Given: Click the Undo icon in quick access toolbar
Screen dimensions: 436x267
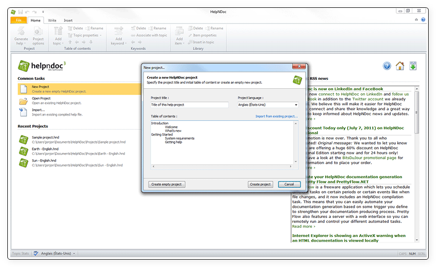Looking at the screenshot, I should (27, 12).
